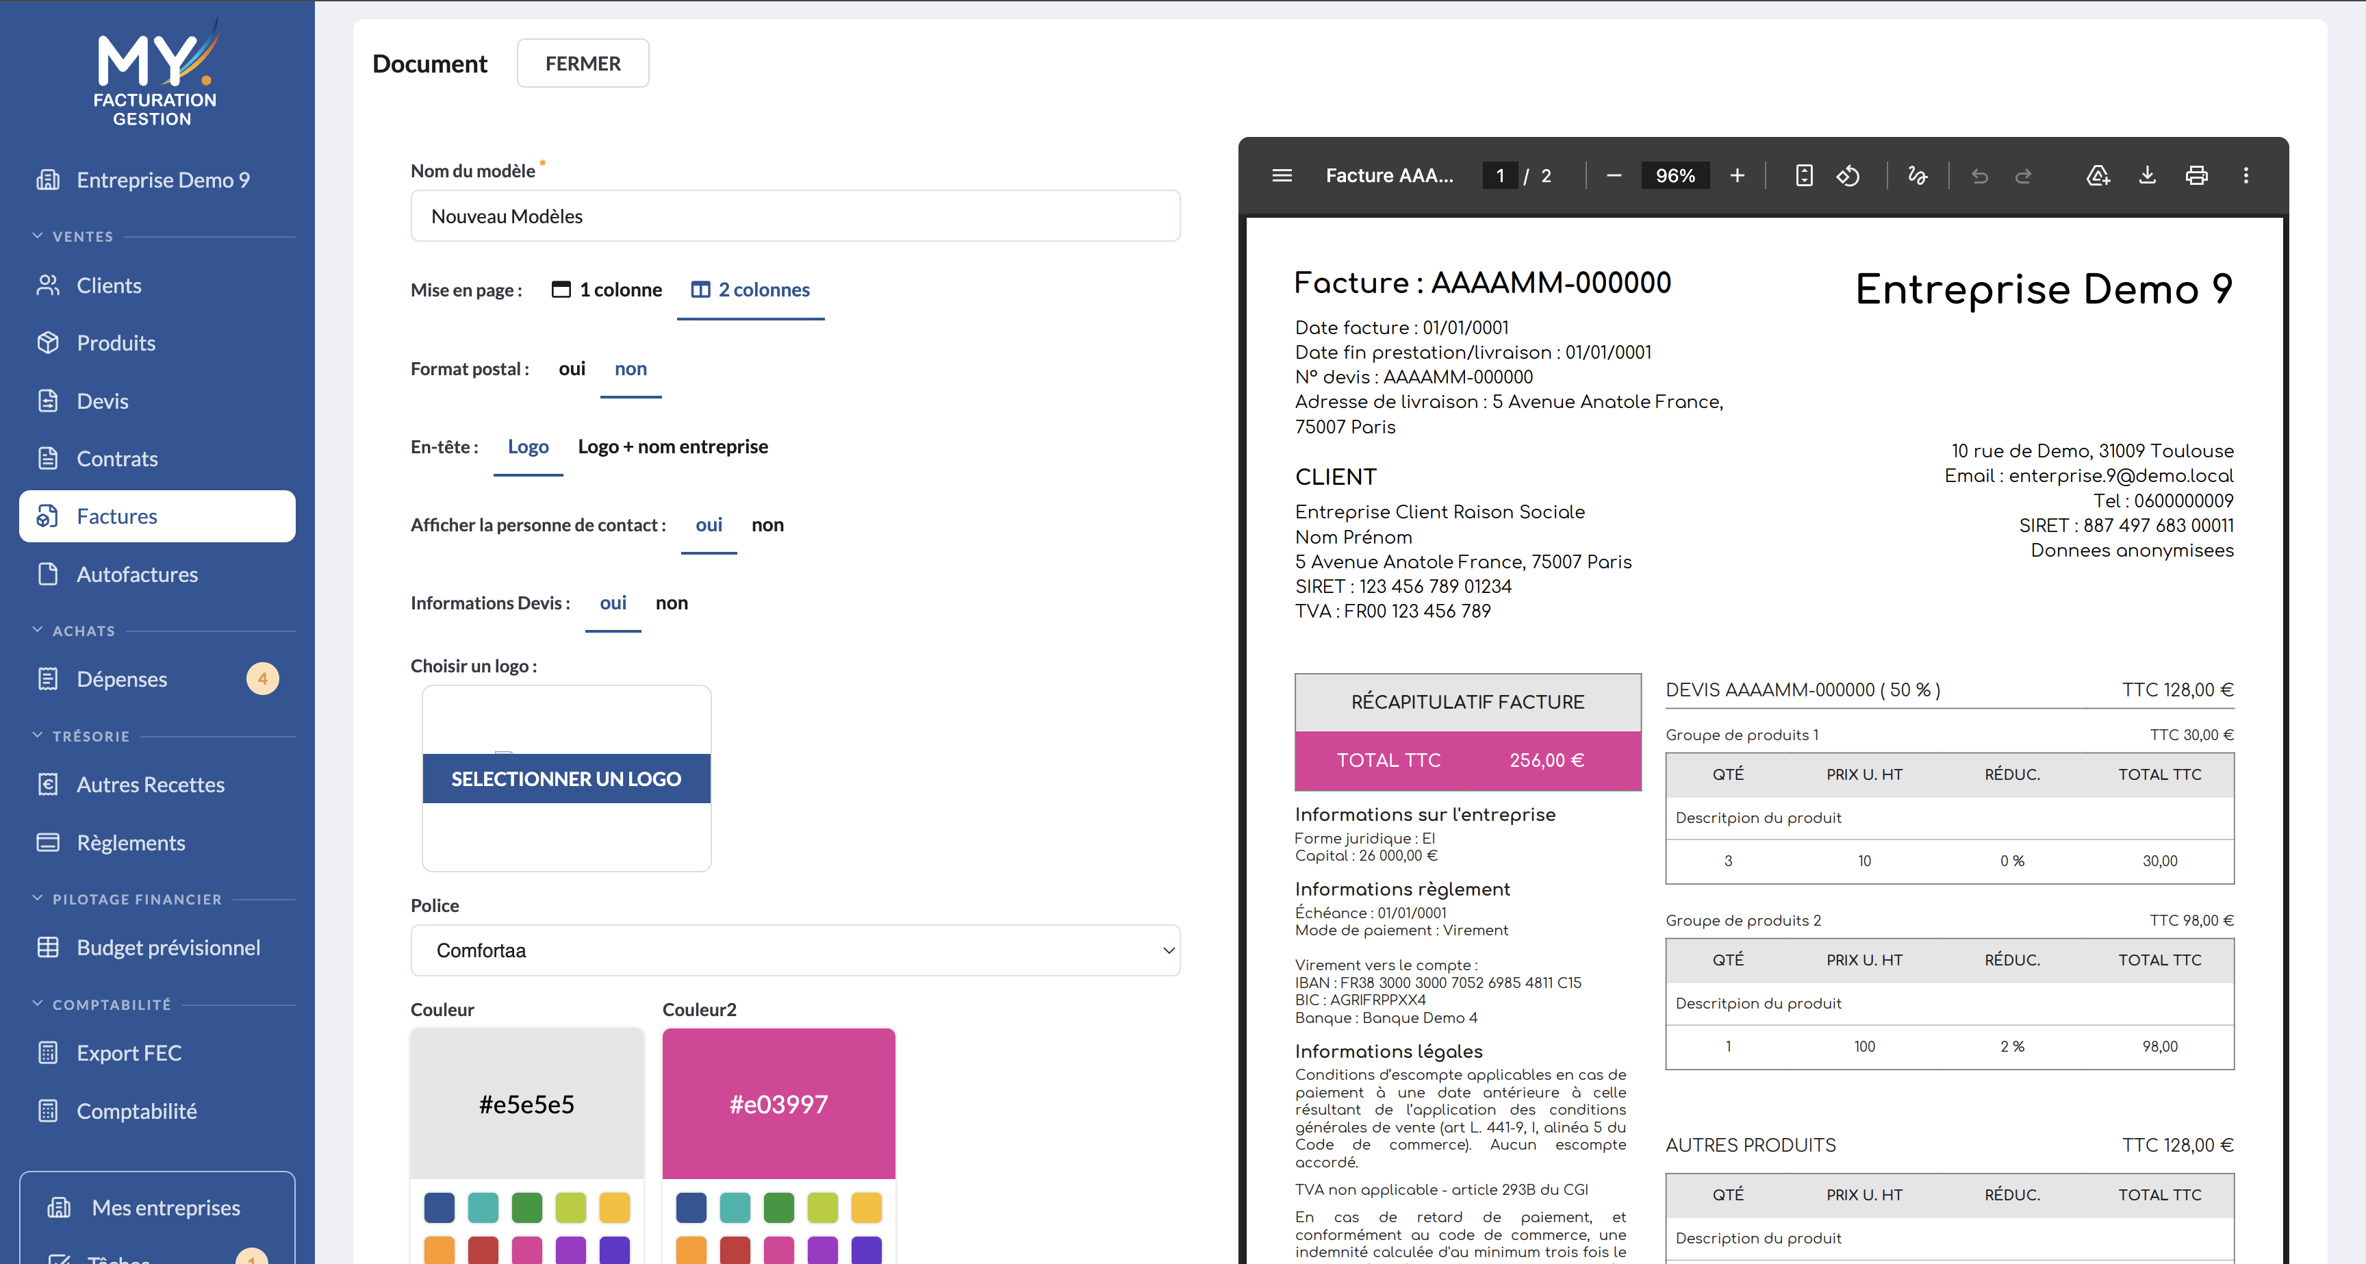Click the PDF redo arrow
The width and height of the screenshot is (2366, 1264).
tap(2024, 175)
